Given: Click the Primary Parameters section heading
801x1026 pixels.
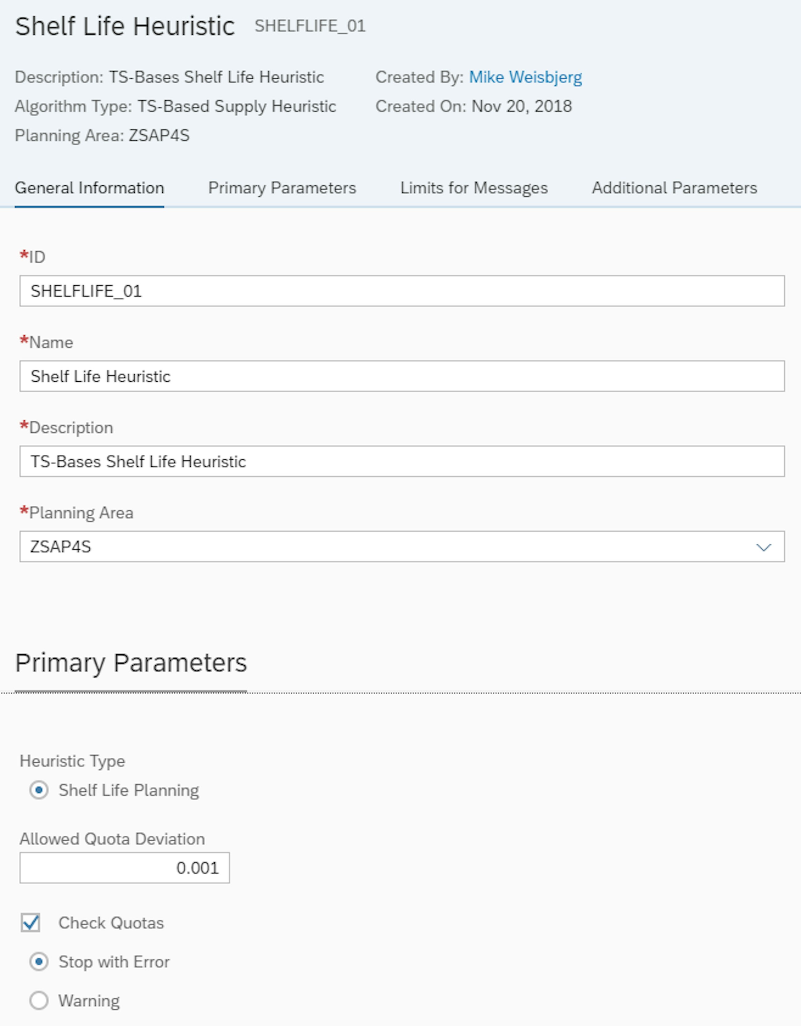Looking at the screenshot, I should [131, 663].
